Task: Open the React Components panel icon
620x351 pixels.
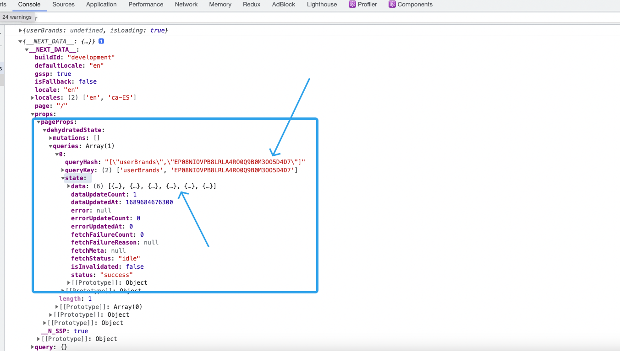Action: [x=392, y=5]
